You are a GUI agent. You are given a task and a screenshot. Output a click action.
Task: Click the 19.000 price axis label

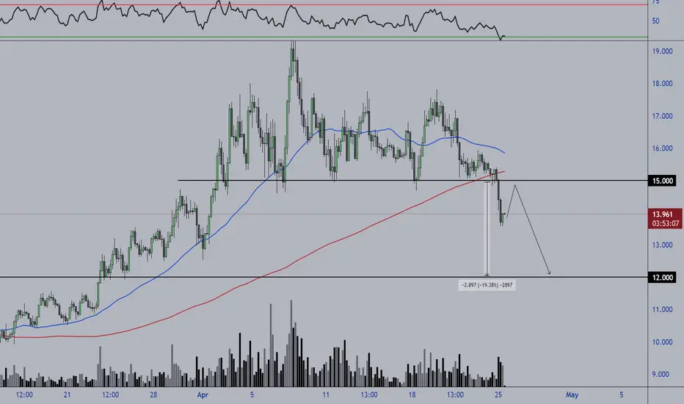(662, 51)
